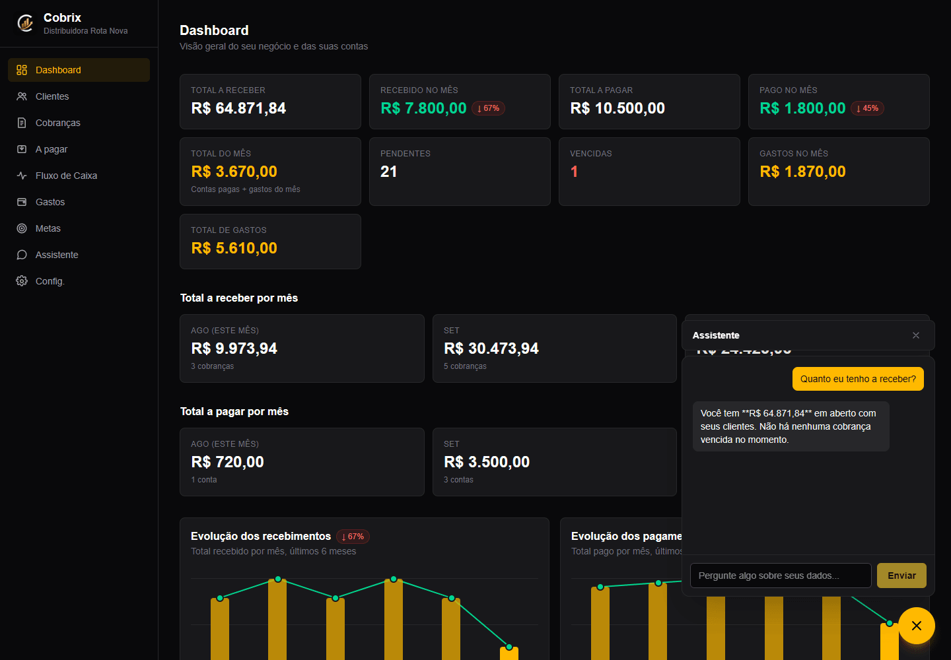Image resolution: width=951 pixels, height=660 pixels.
Task: Click the Enviar button
Action: coord(901,576)
